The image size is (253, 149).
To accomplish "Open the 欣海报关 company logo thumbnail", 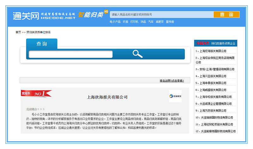I will tap(176, 96).
